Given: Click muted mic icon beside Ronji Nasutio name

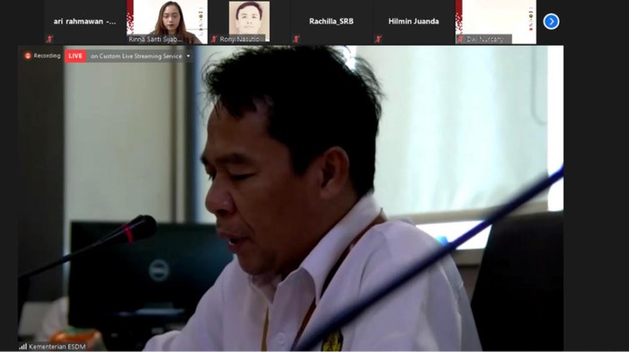Looking at the screenshot, I should 214,39.
